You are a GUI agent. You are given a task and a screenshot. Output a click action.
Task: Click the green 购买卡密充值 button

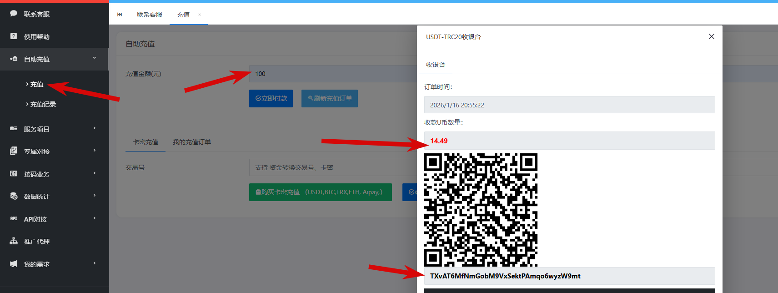tap(321, 192)
